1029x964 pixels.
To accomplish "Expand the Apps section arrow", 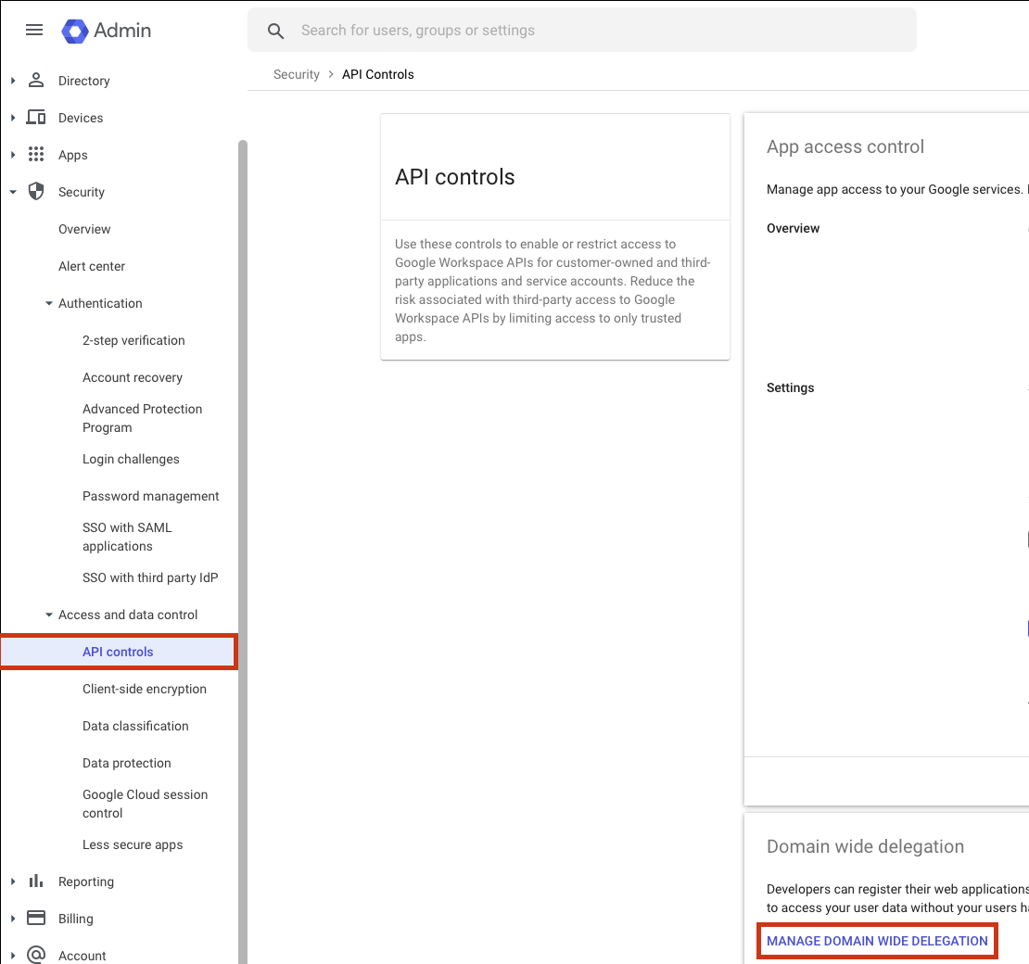I will point(13,155).
